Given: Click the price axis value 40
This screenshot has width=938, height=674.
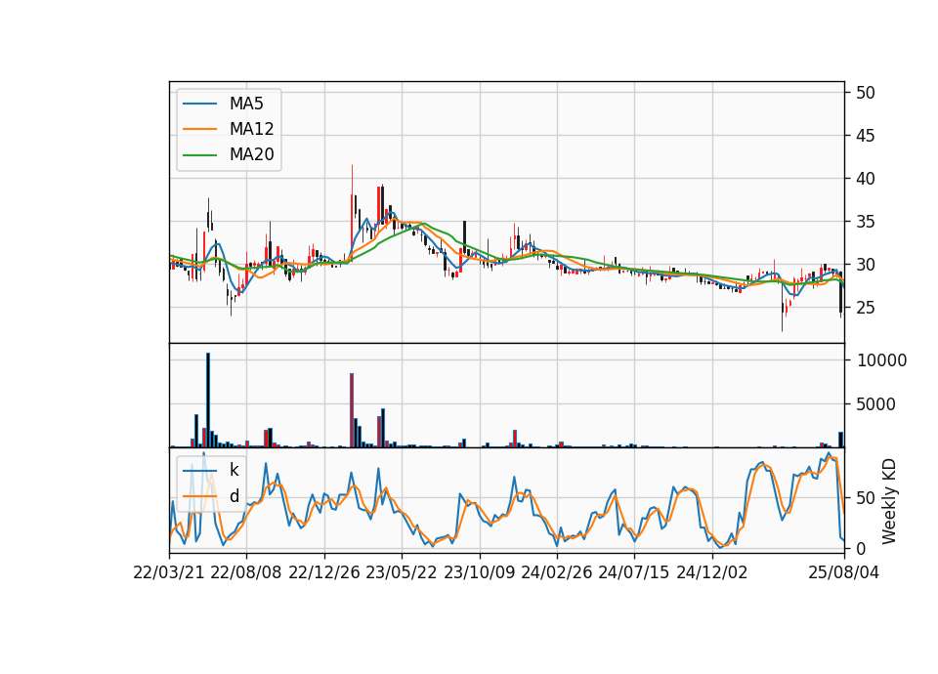Looking at the screenshot, I should (866, 179).
